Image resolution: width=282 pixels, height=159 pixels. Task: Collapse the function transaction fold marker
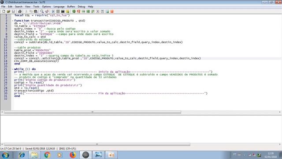click(x=13, y=21)
